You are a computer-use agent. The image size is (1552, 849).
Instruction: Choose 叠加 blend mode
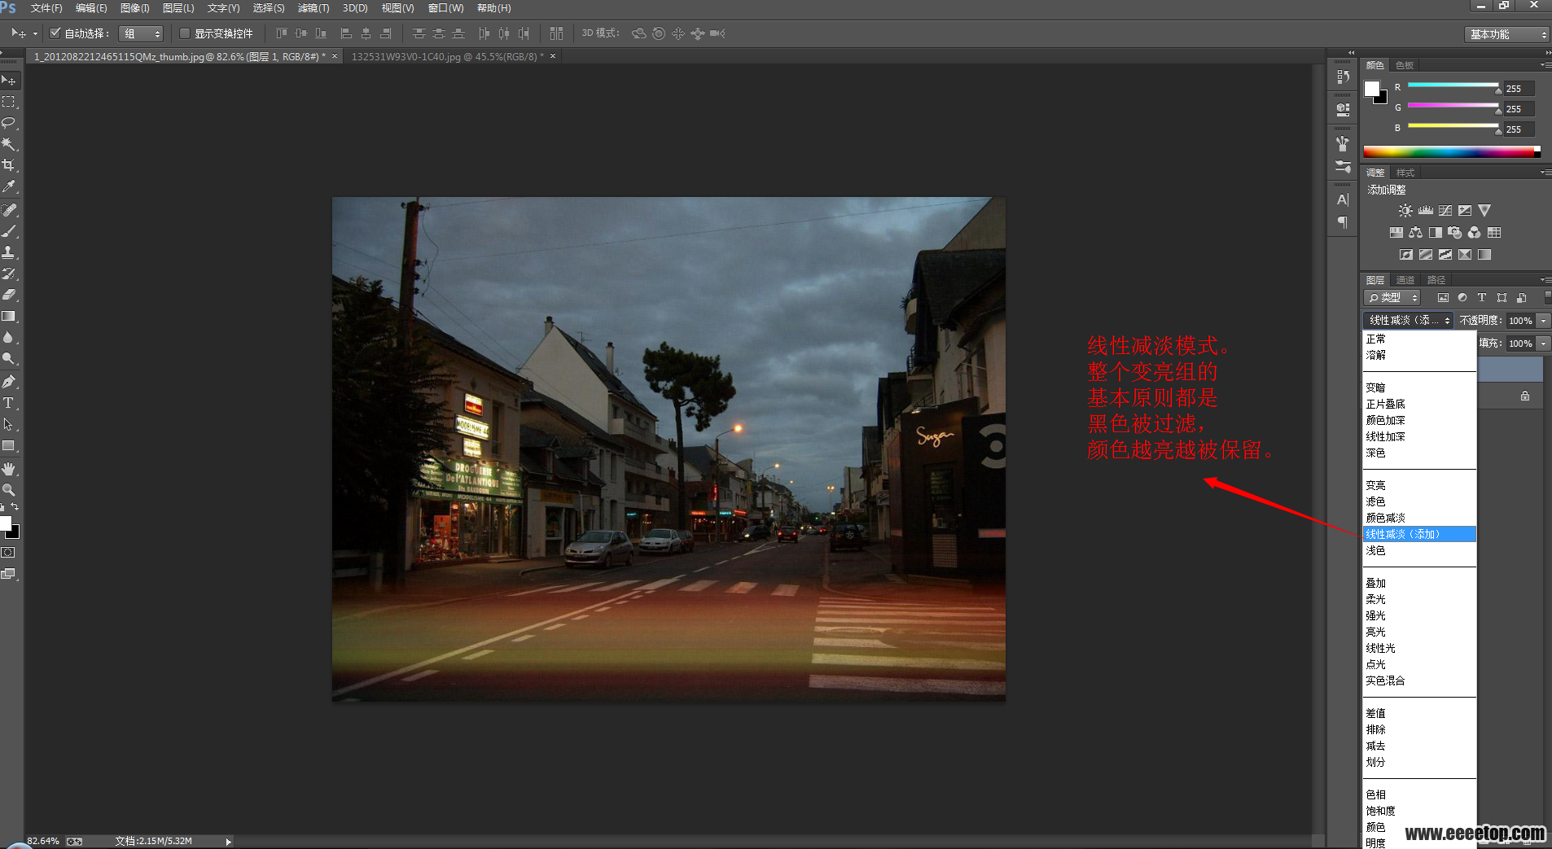point(1419,583)
